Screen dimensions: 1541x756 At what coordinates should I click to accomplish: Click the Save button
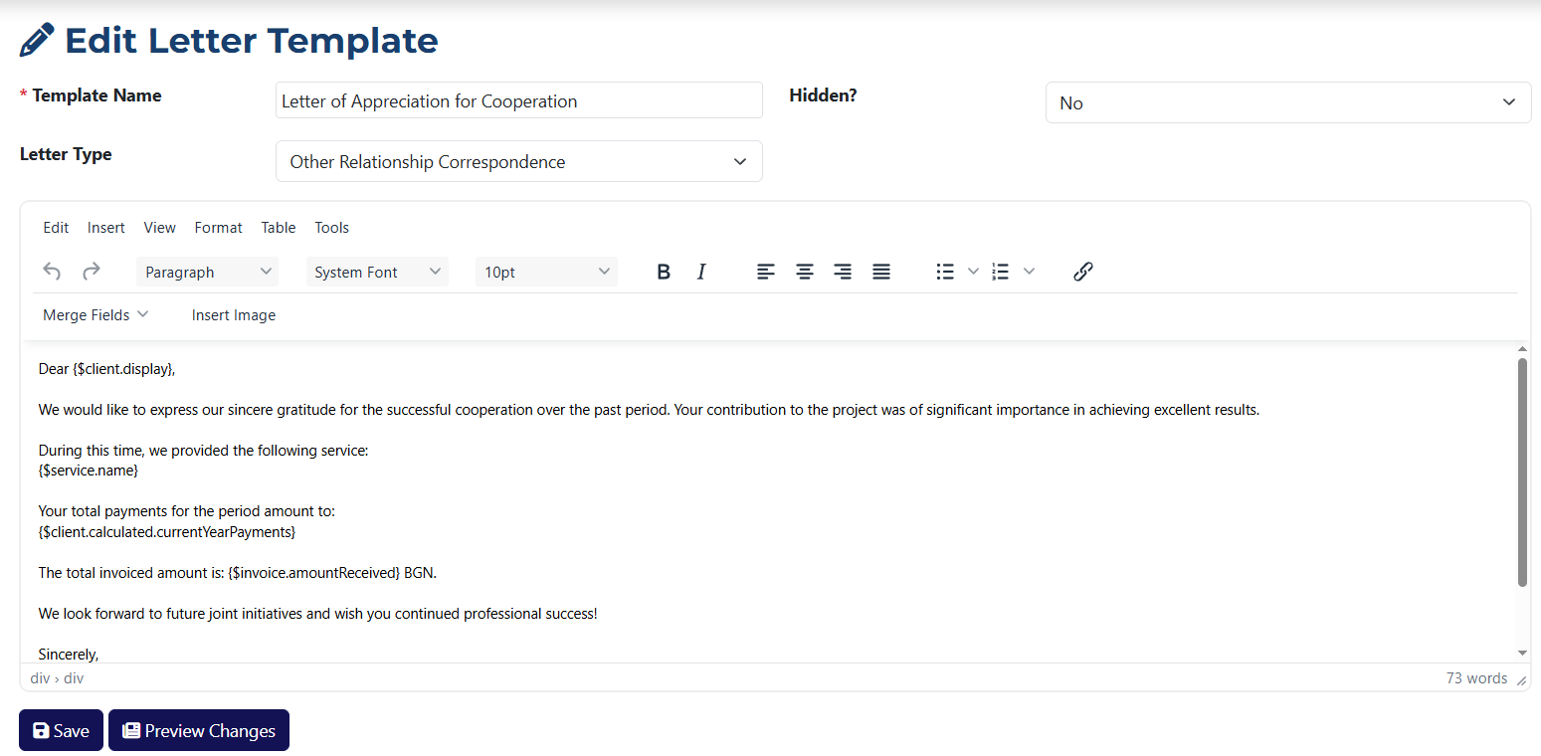click(x=60, y=729)
